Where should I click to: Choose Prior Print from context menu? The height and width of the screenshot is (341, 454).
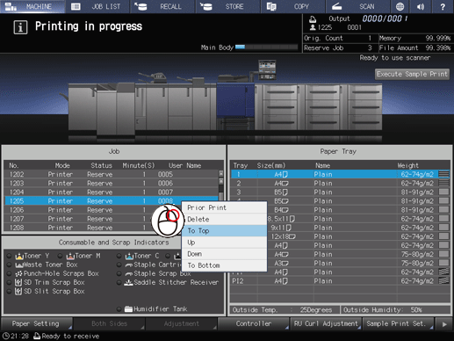pos(224,207)
